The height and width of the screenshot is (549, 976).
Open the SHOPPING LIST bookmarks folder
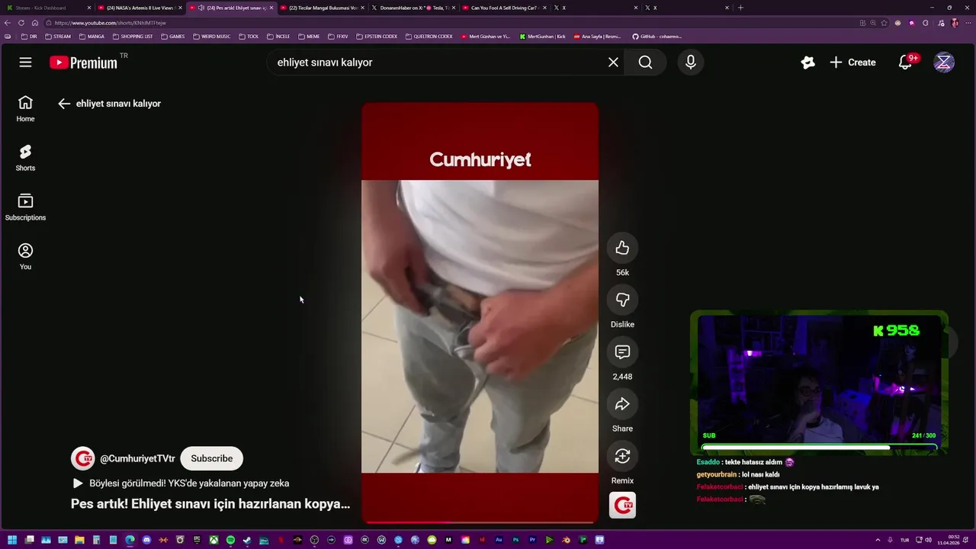[x=133, y=37]
